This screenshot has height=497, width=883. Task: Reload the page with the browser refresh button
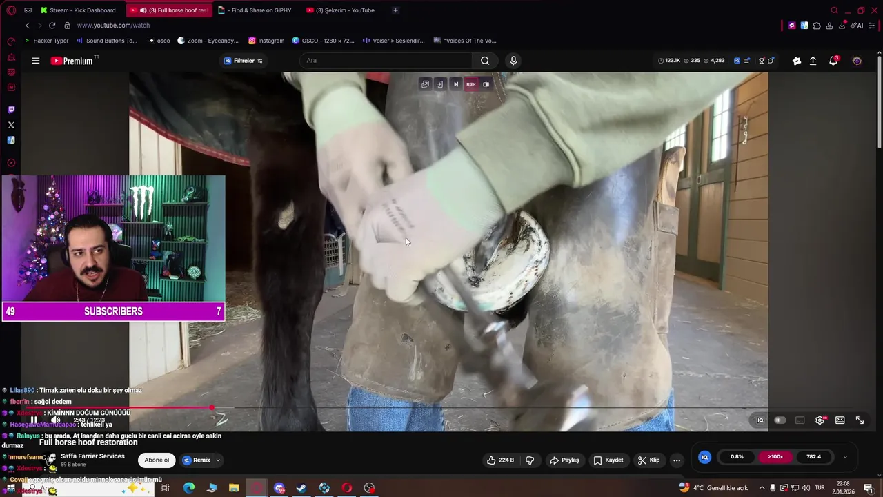click(52, 26)
